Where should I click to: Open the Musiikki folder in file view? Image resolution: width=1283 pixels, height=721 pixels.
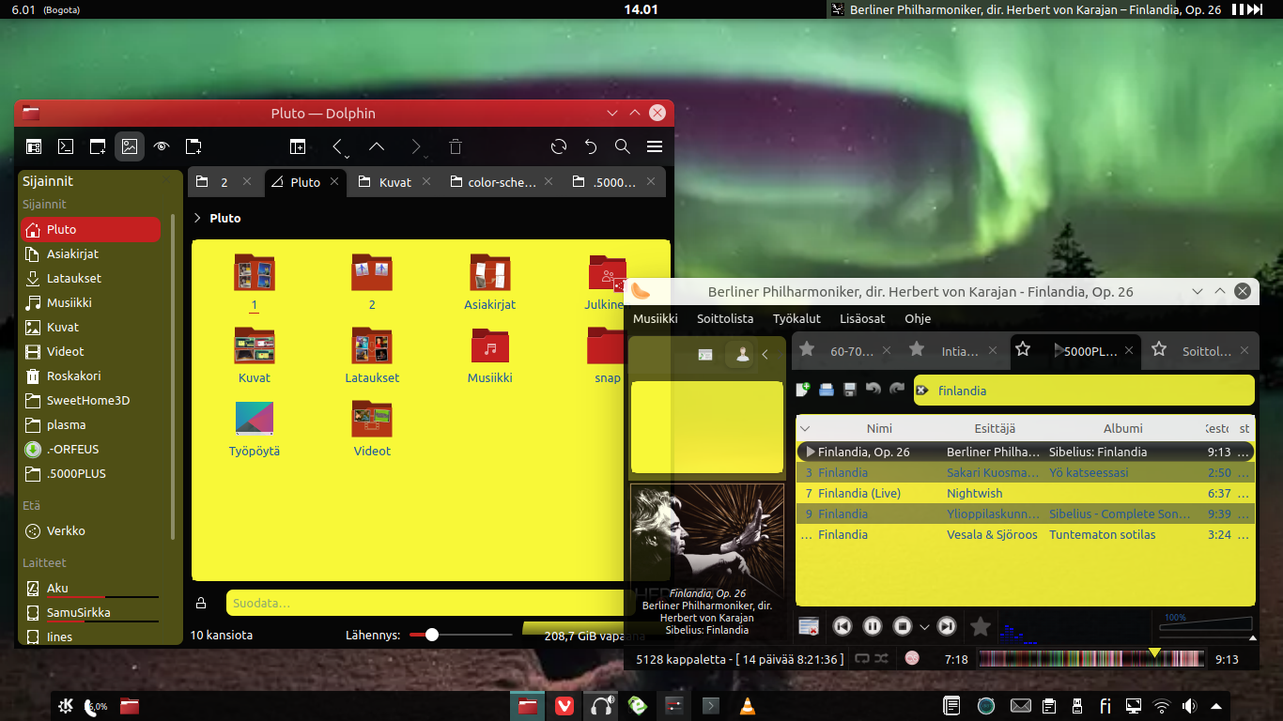(490, 345)
